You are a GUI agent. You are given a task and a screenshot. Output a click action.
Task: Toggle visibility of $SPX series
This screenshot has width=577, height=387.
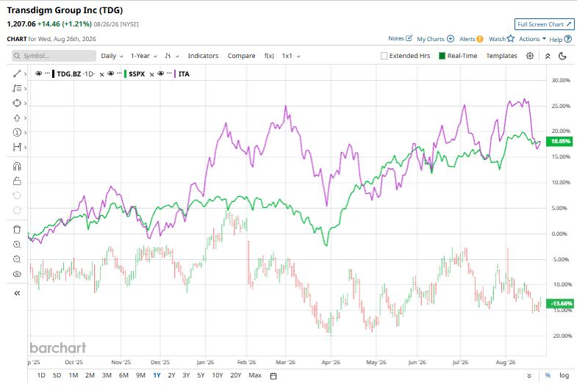[110, 73]
